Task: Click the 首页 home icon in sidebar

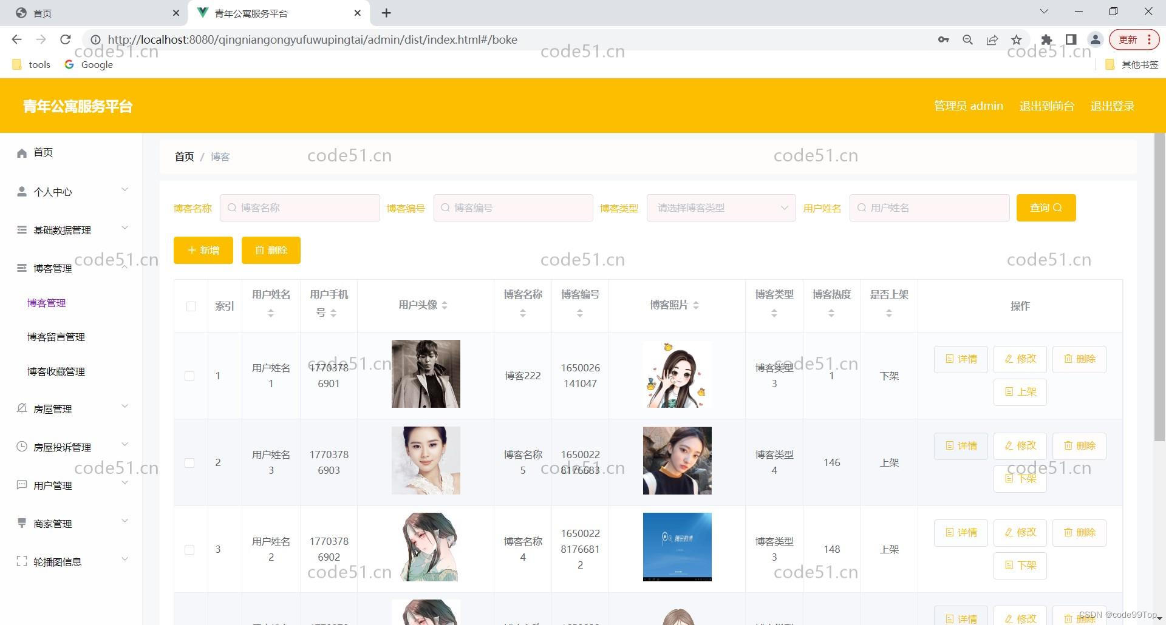Action: (x=22, y=153)
